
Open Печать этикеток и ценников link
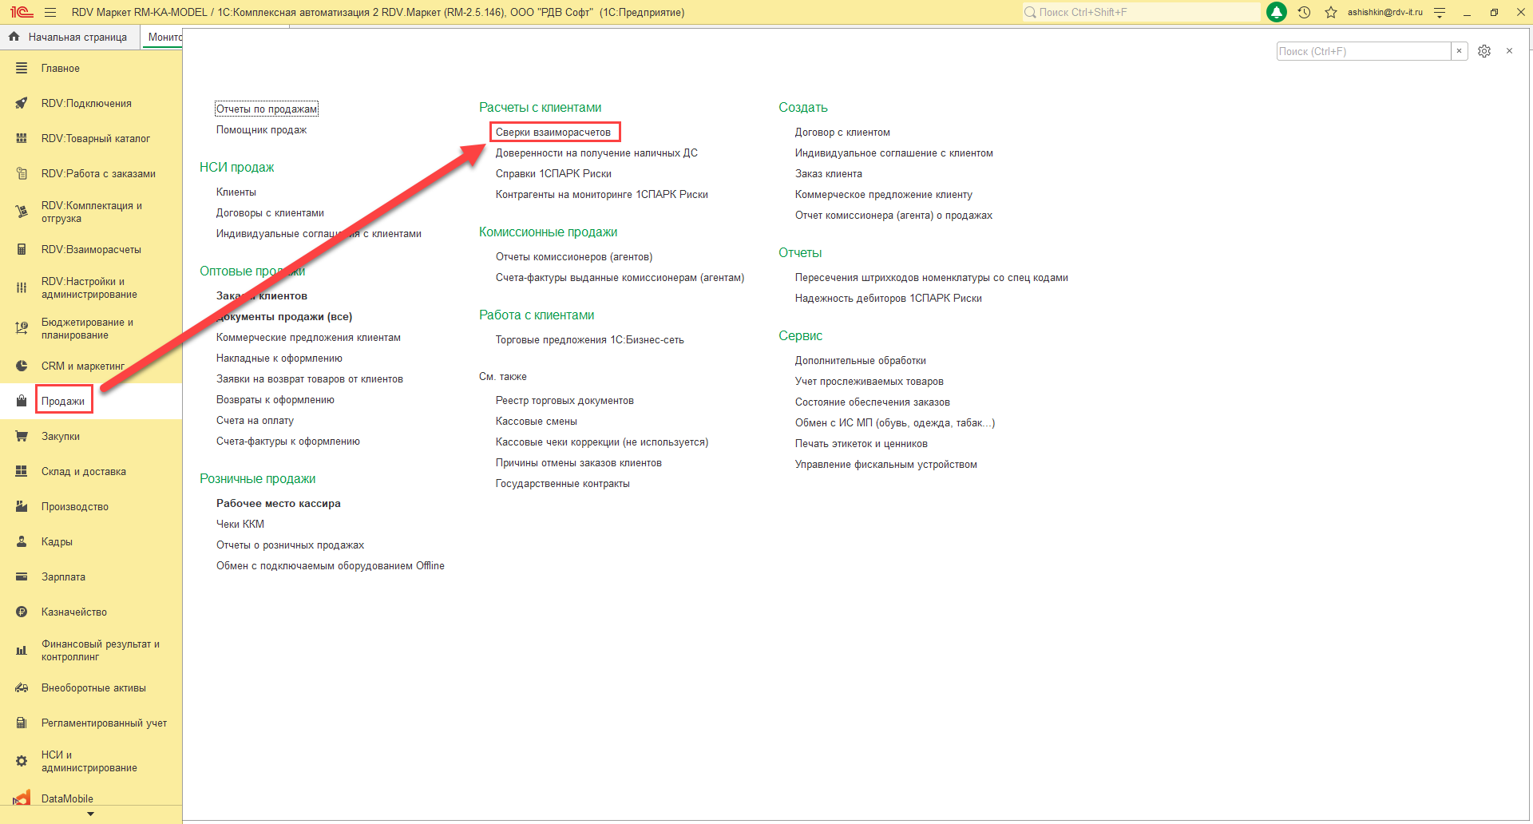tap(862, 444)
